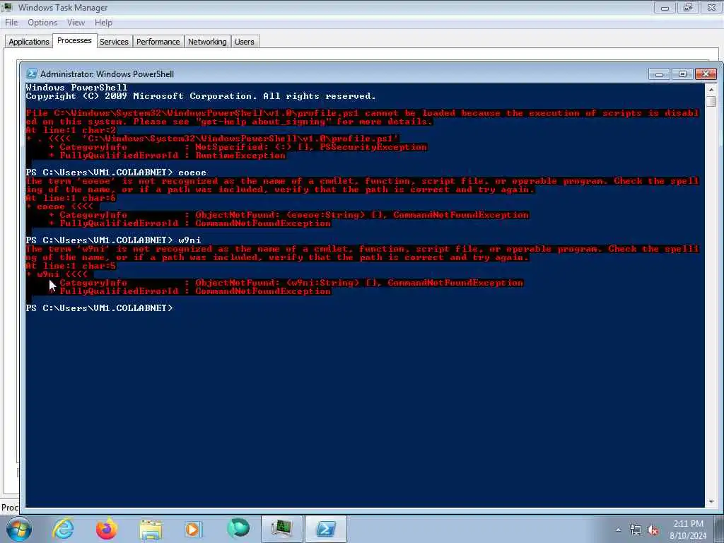Click the last empty PS prompt line
Image resolution: width=724 pixels, height=543 pixels.
pyautogui.click(x=99, y=308)
